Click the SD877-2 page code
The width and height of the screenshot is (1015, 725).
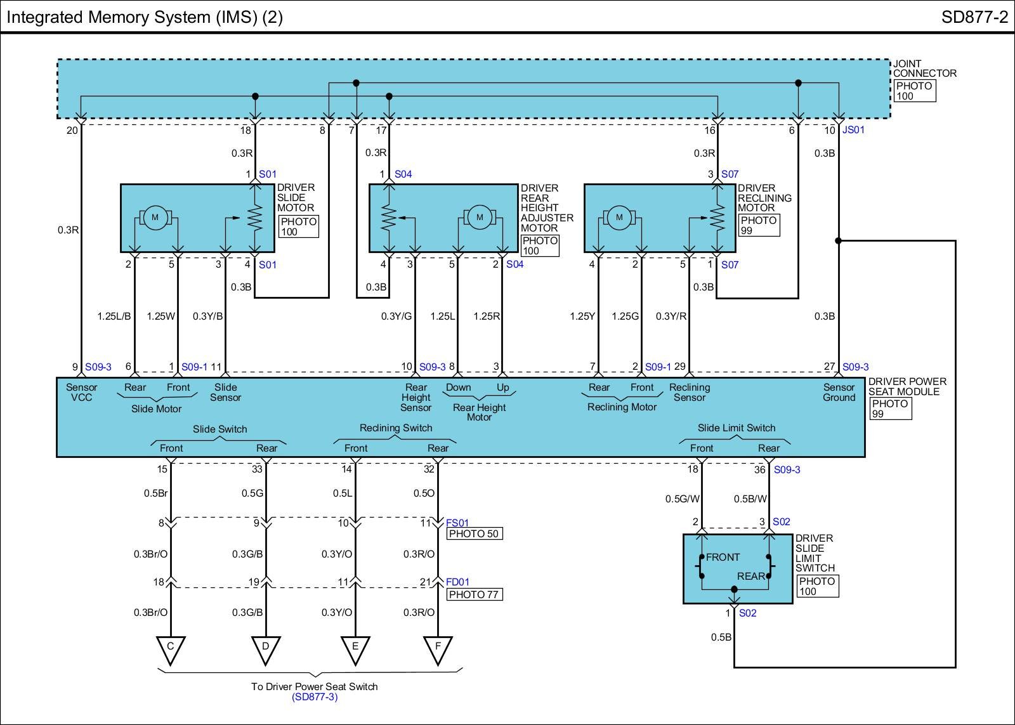974,17
